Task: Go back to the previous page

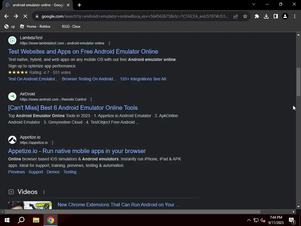Action: tap(6, 16)
